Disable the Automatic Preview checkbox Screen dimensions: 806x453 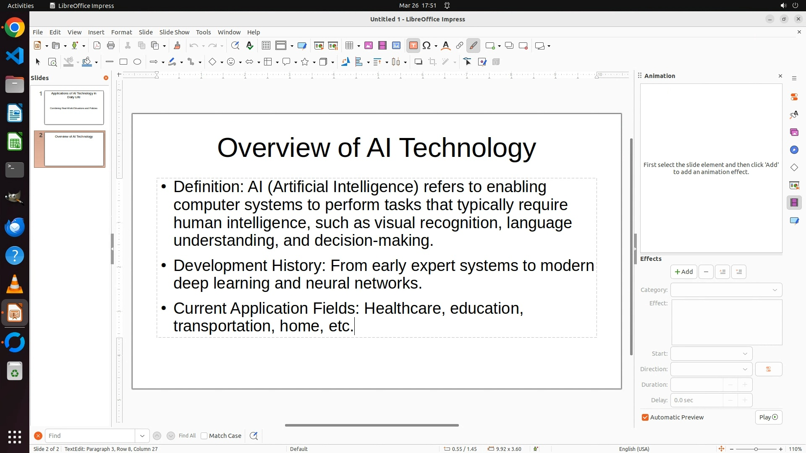coord(645,417)
